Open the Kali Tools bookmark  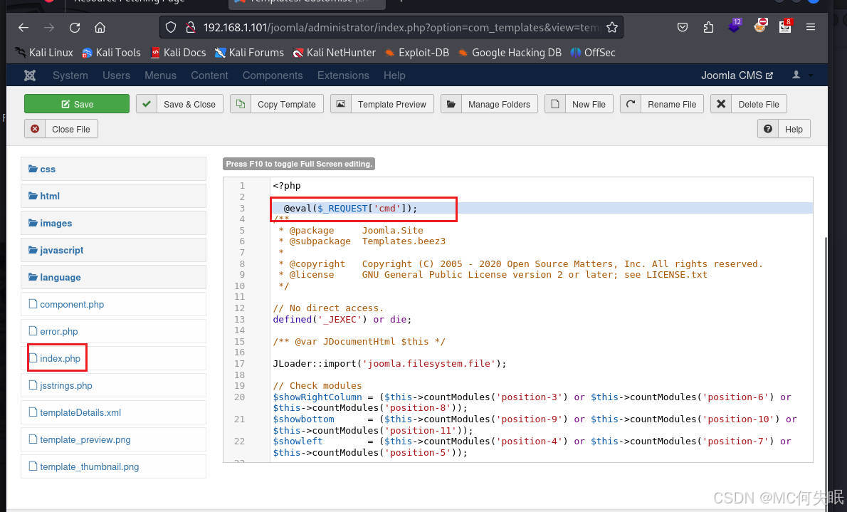(111, 53)
